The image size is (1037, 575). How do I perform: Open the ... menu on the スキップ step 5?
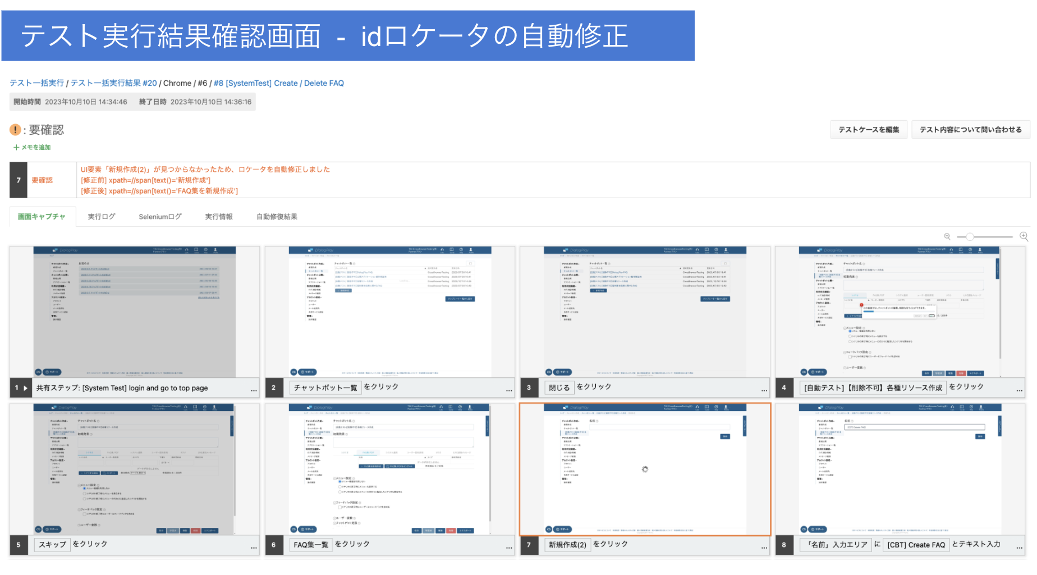(254, 547)
